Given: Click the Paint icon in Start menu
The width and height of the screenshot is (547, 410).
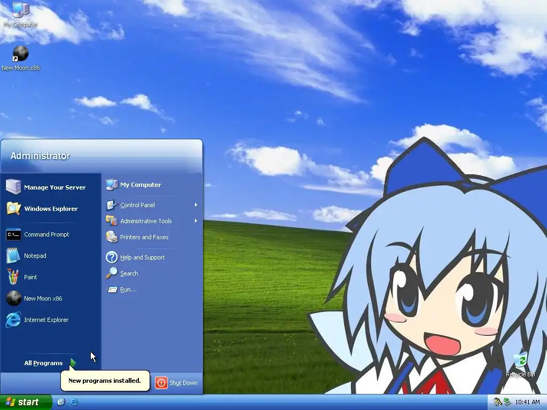Looking at the screenshot, I should (13, 277).
